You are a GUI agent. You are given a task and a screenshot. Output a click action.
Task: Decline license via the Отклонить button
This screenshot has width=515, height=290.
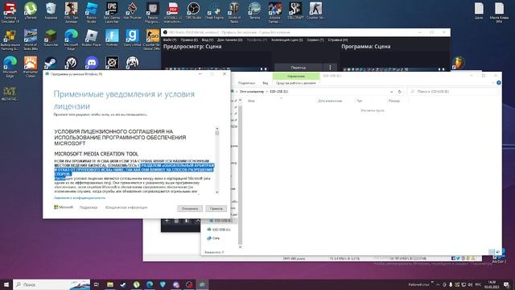pyautogui.click(x=190, y=209)
